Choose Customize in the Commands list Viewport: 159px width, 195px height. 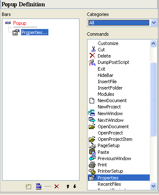[119, 43]
